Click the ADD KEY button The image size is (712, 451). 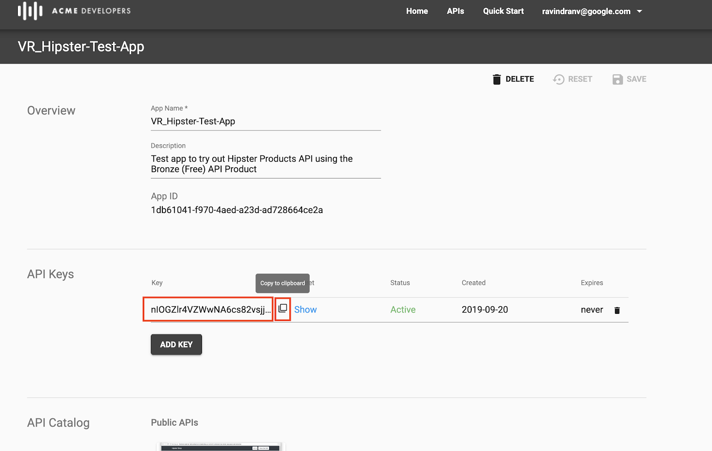[x=176, y=345]
